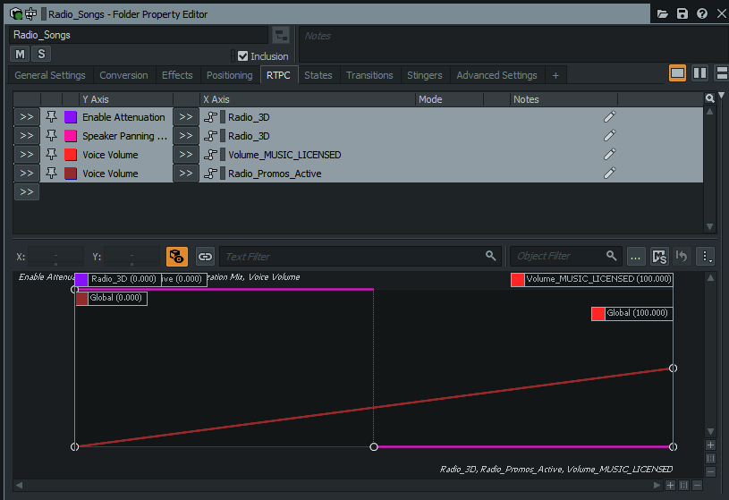
Task: Open X Axis selector for first Radio_3D row
Action: (186, 117)
